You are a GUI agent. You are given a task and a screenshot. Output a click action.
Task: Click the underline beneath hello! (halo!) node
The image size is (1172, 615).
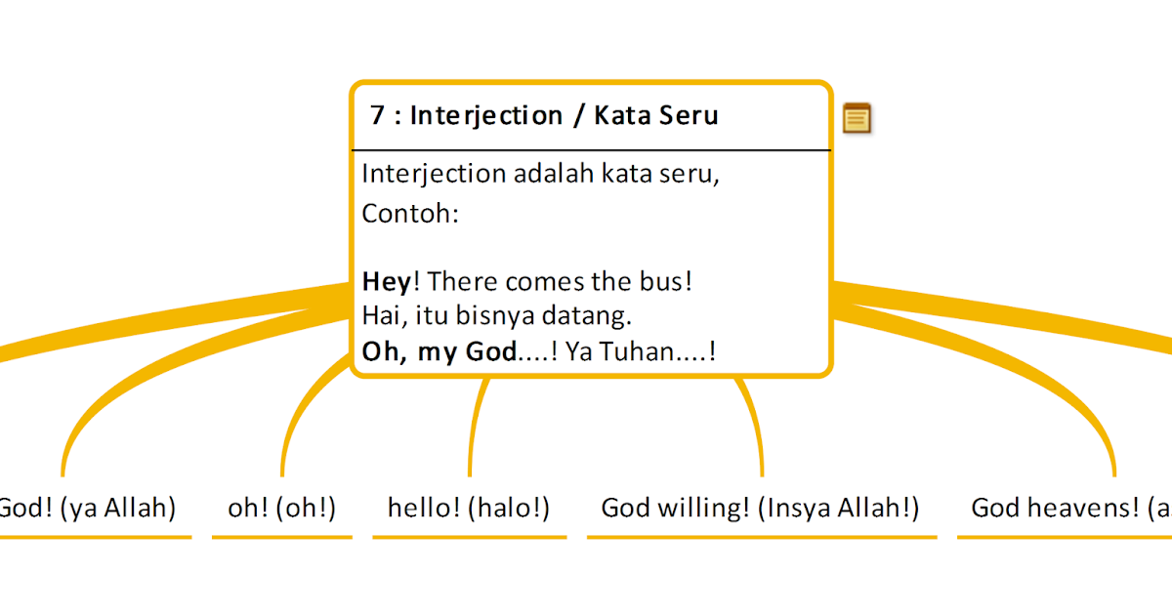(469, 536)
